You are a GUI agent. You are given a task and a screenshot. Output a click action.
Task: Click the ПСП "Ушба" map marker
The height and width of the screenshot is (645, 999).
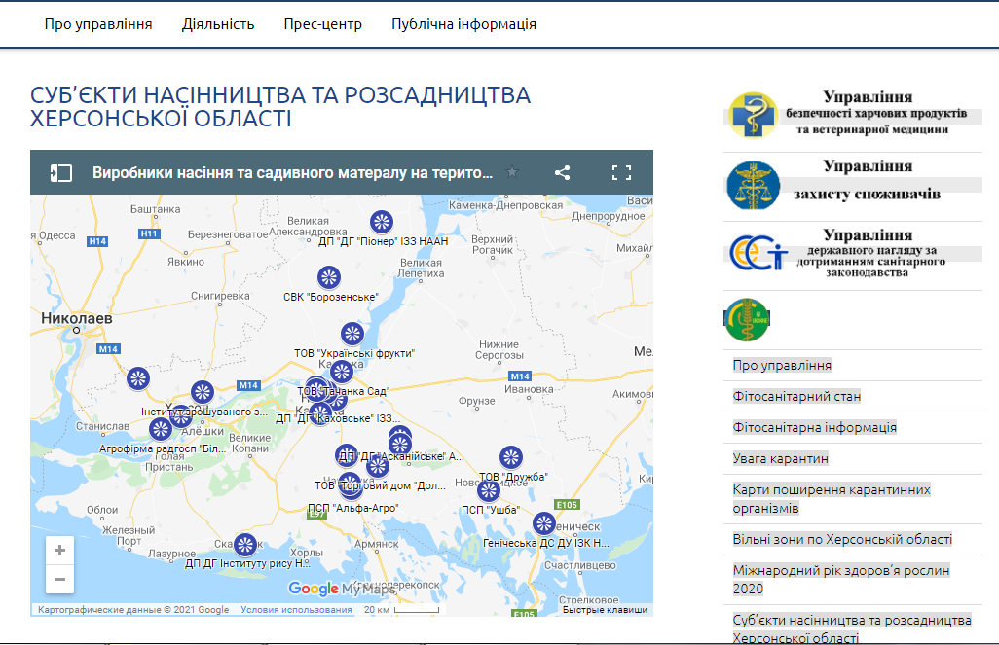[489, 490]
